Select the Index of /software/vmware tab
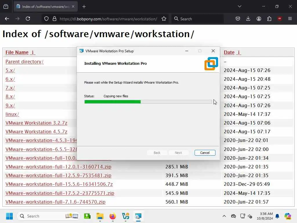Screen dimensions: 297x223 click(46, 7)
